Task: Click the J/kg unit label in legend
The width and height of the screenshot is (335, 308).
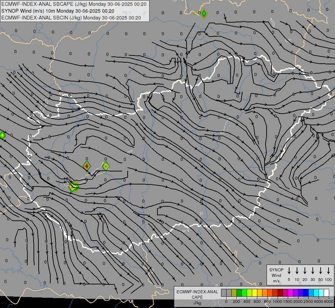Action: click(197, 303)
